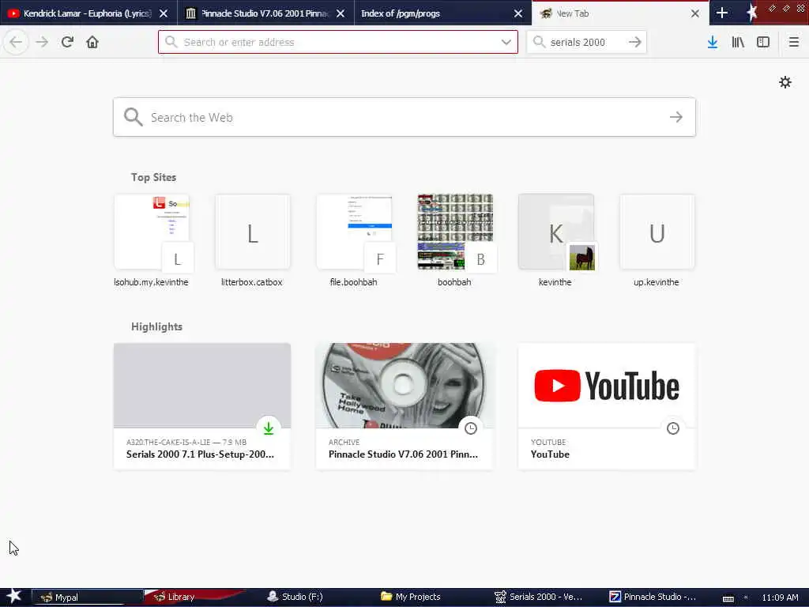Close the New Tab tab
This screenshot has width=809, height=607.
tap(695, 13)
